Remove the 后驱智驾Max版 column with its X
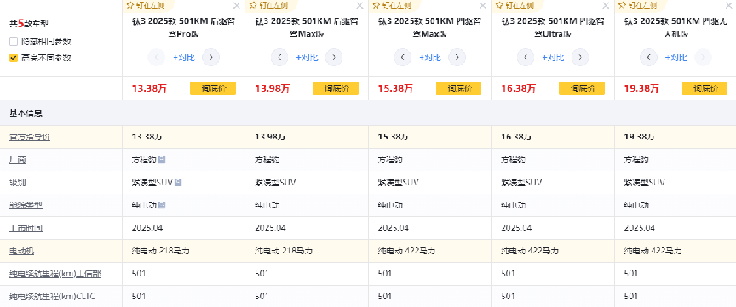The image size is (736, 307). pos(359,6)
